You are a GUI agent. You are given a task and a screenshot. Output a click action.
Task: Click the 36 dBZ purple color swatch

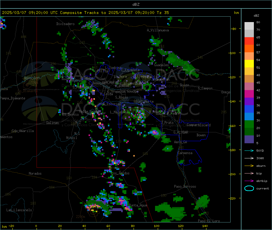[x=249, y=102]
